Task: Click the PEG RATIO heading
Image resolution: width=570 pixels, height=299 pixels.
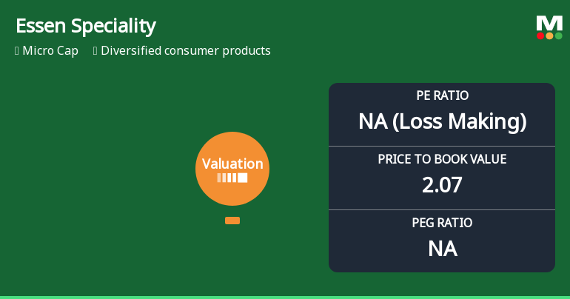Action: pyautogui.click(x=442, y=223)
